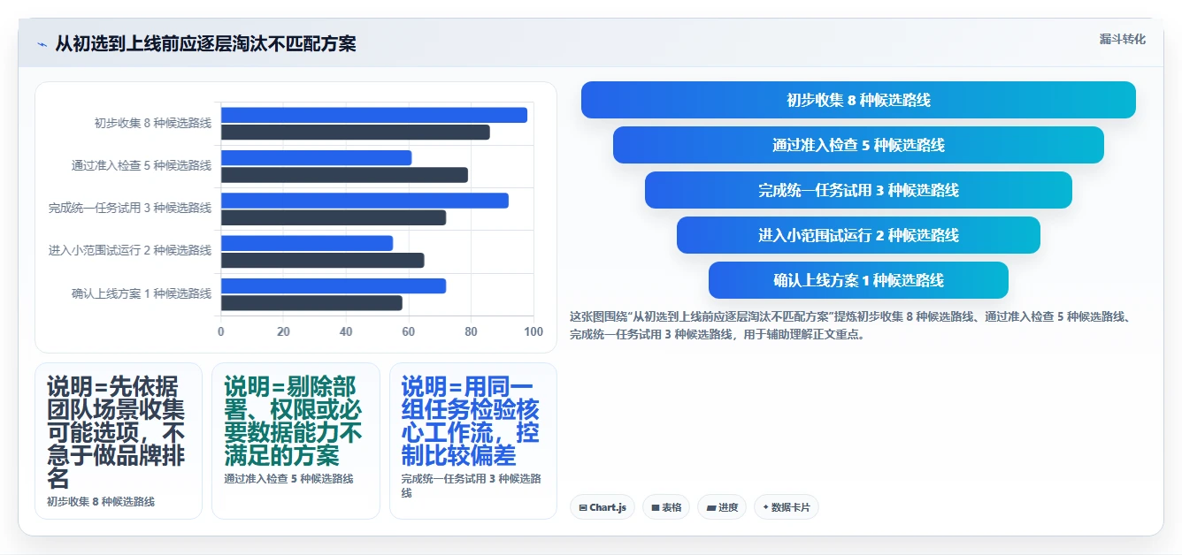Screen dimensions: 1182x555
Task: Click chart axis label 完成统一任务试用 3 种候选路线
Action: (x=130, y=209)
